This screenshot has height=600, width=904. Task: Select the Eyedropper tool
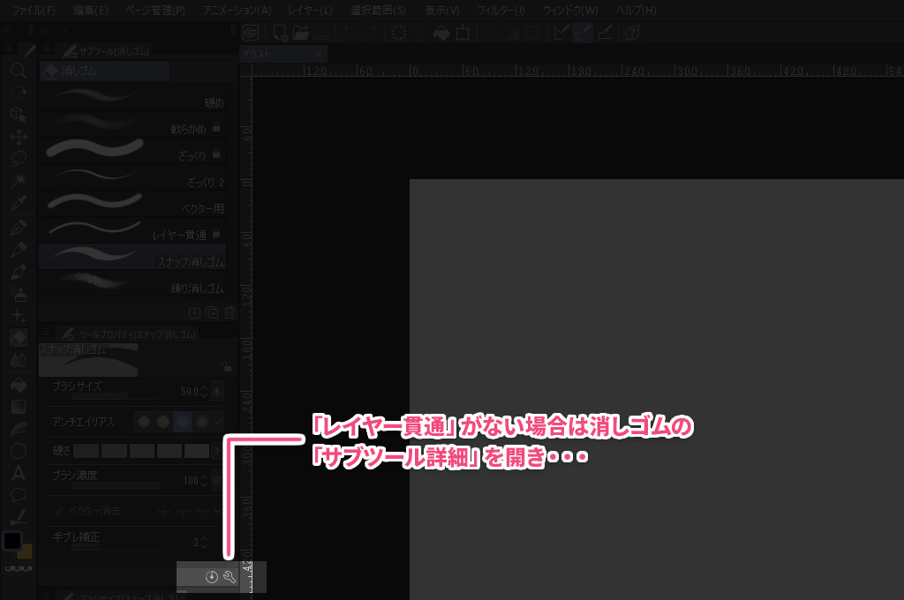coord(19,204)
